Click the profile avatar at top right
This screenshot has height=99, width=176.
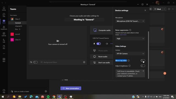(158, 3)
